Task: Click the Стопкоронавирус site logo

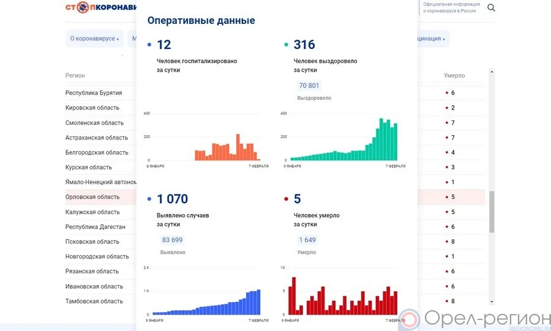Action: tap(101, 7)
